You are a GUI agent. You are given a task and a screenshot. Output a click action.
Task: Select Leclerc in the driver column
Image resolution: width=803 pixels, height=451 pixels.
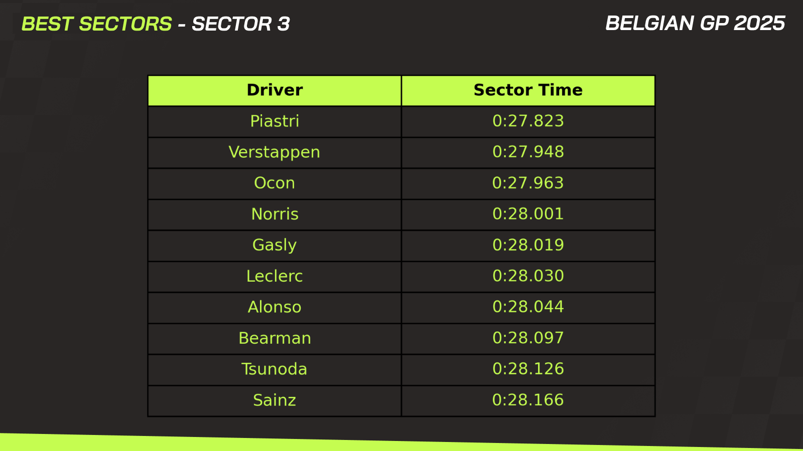click(275, 277)
